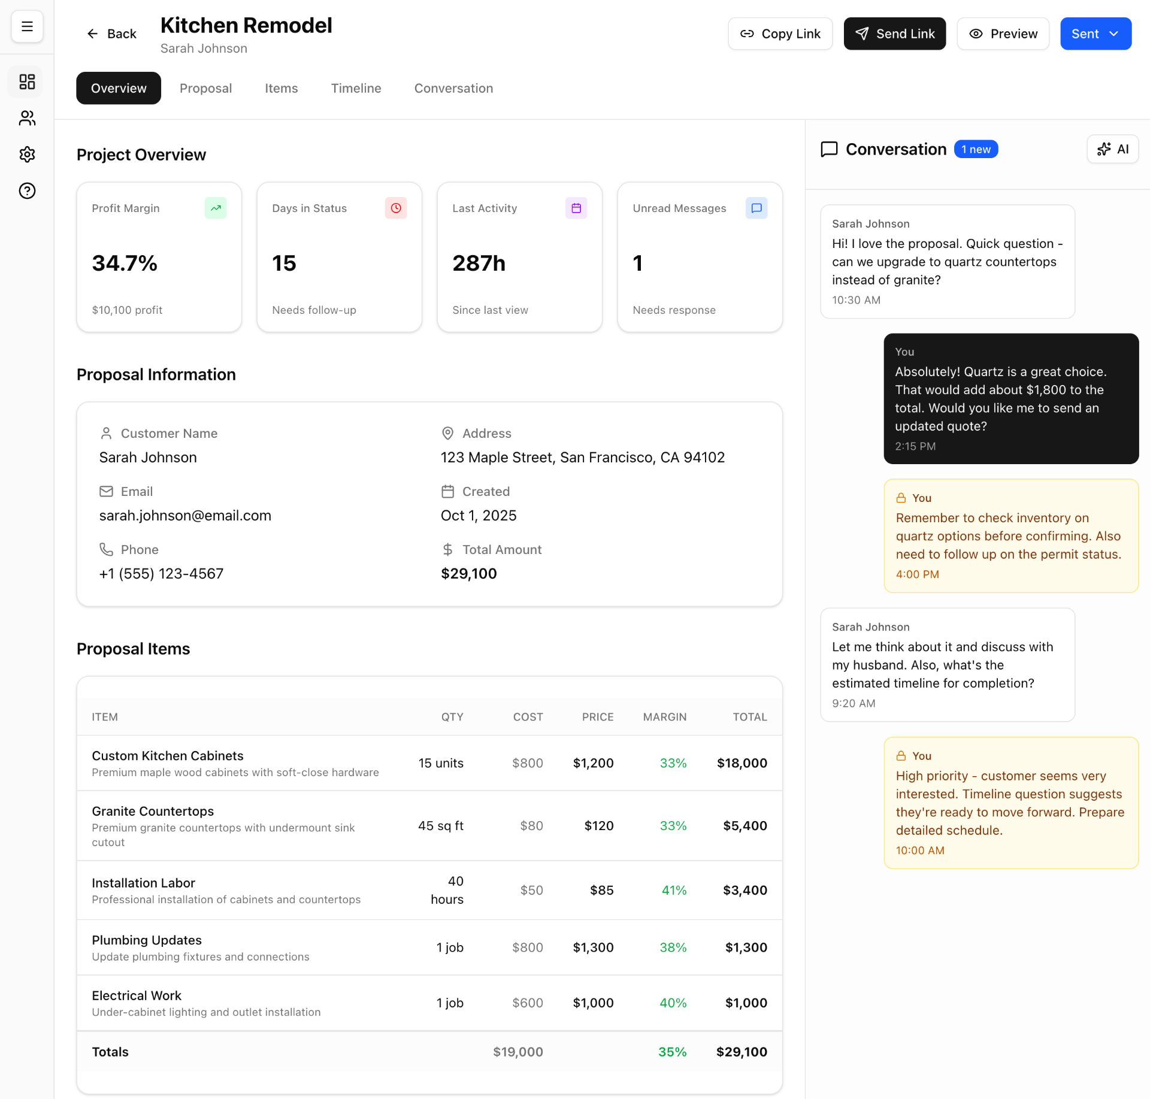Image resolution: width=1150 pixels, height=1099 pixels.
Task: Expand the Sent status dropdown
Action: point(1095,34)
